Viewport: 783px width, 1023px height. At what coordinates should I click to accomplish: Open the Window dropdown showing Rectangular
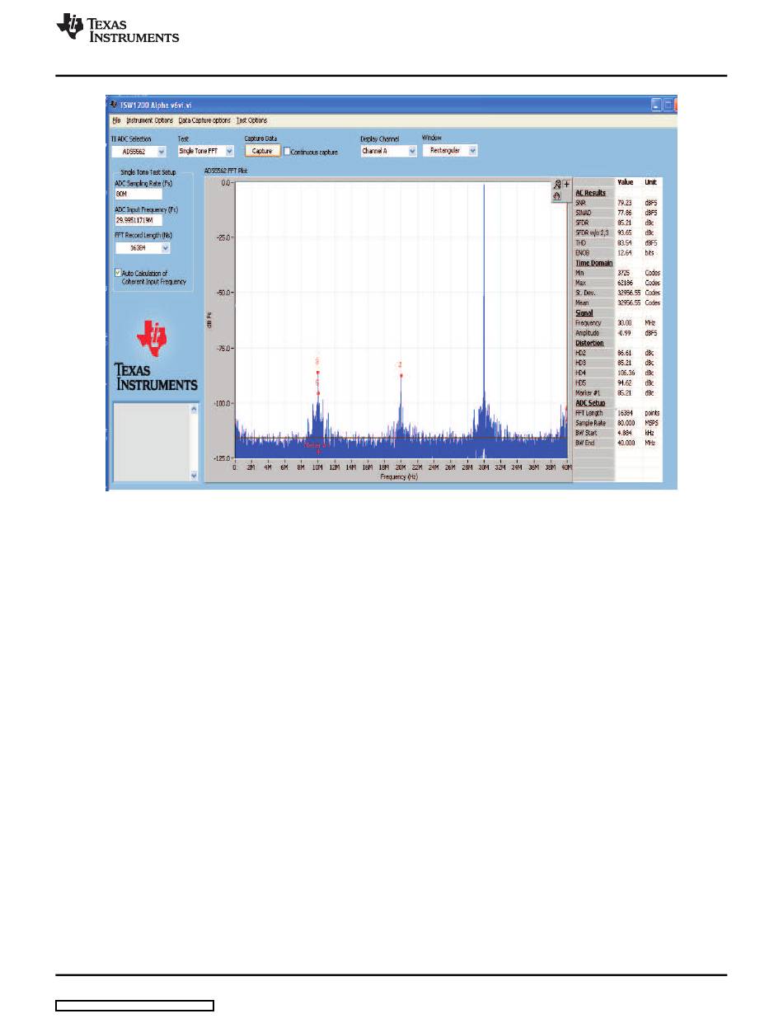pos(450,151)
